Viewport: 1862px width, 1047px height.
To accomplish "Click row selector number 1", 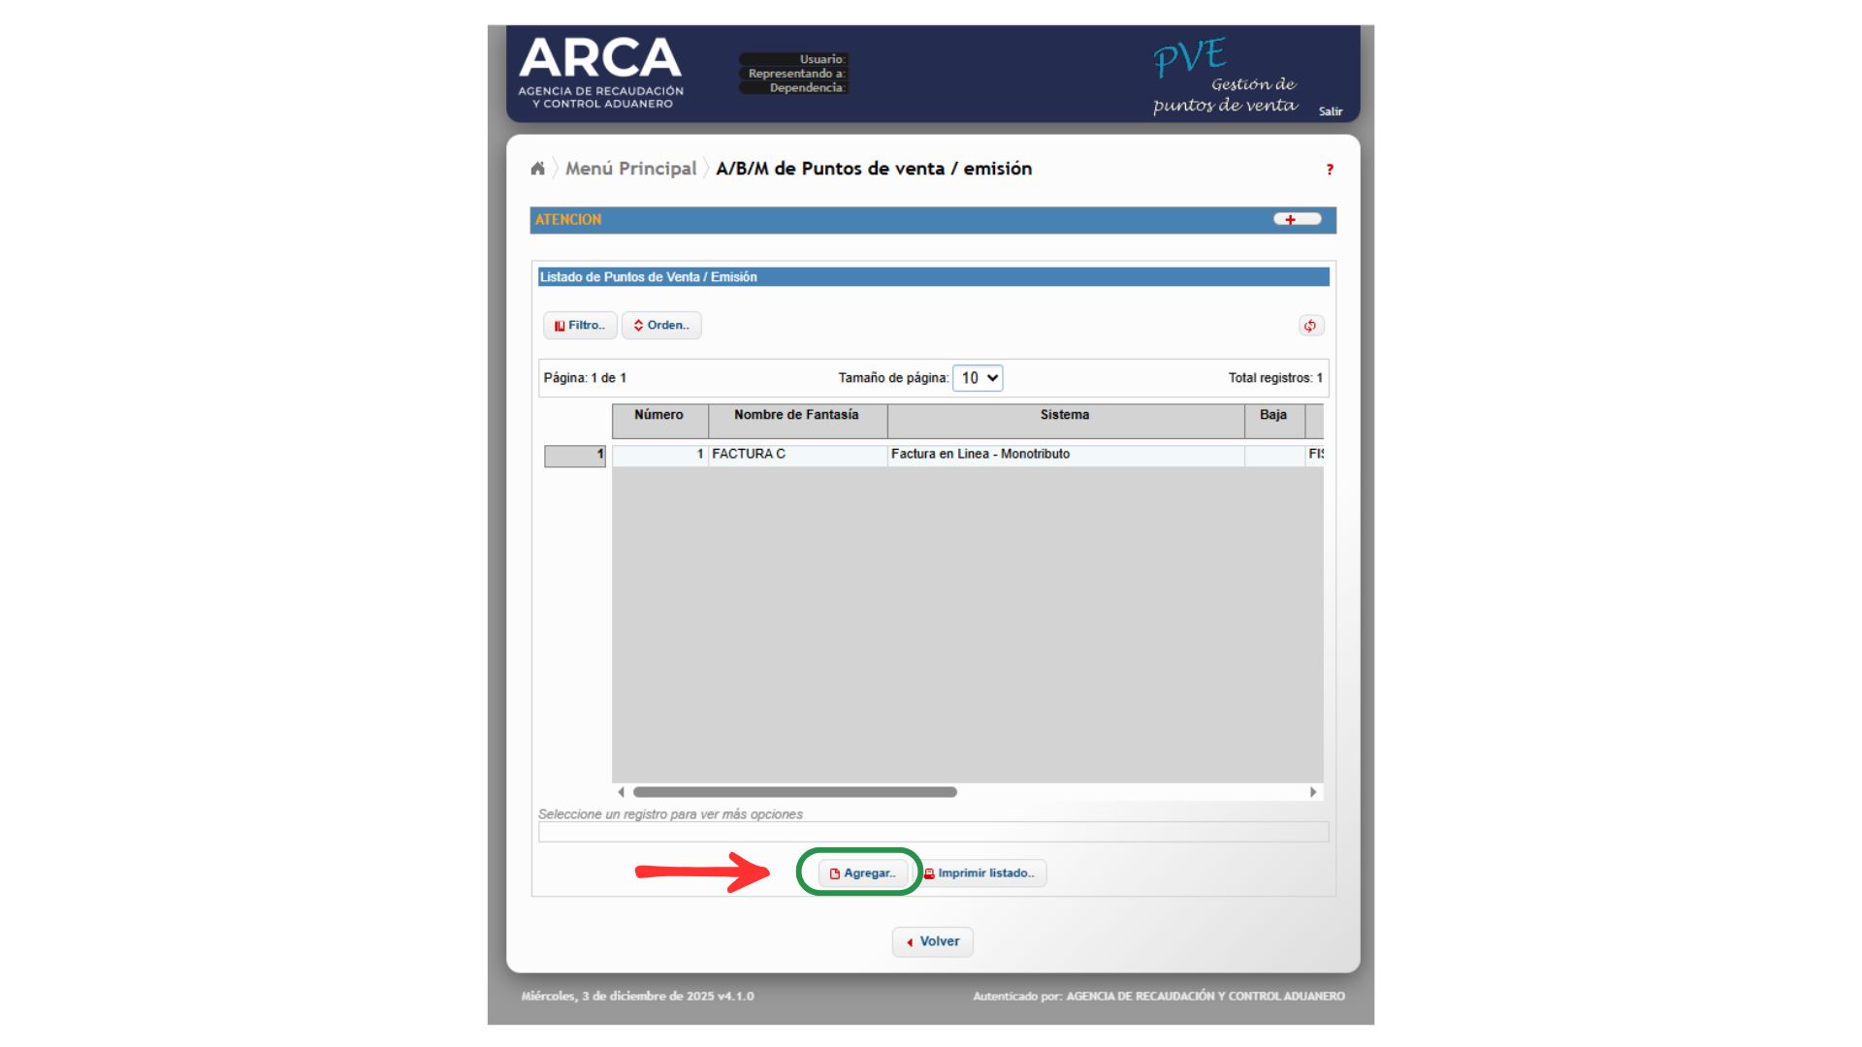I will click(x=575, y=456).
